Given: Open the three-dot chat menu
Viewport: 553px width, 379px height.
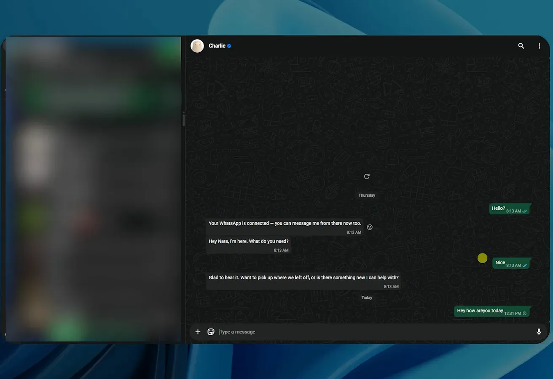Looking at the screenshot, I should coord(540,46).
